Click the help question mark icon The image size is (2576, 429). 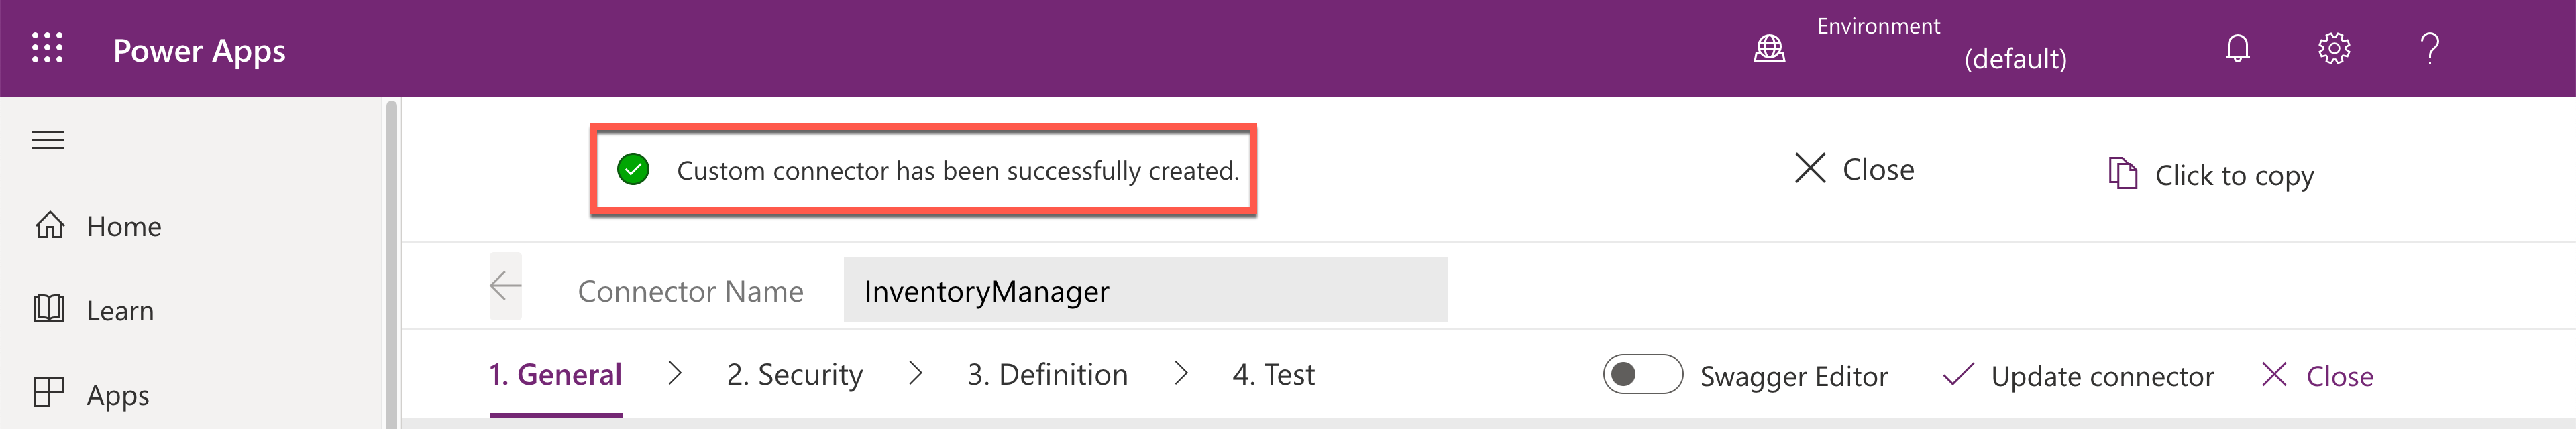tap(2430, 48)
